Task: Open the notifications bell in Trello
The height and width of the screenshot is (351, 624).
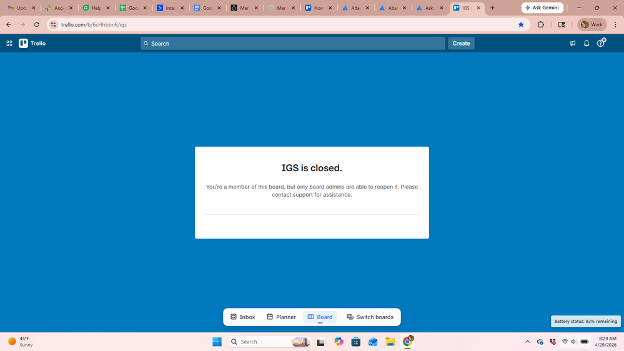Action: 586,43
